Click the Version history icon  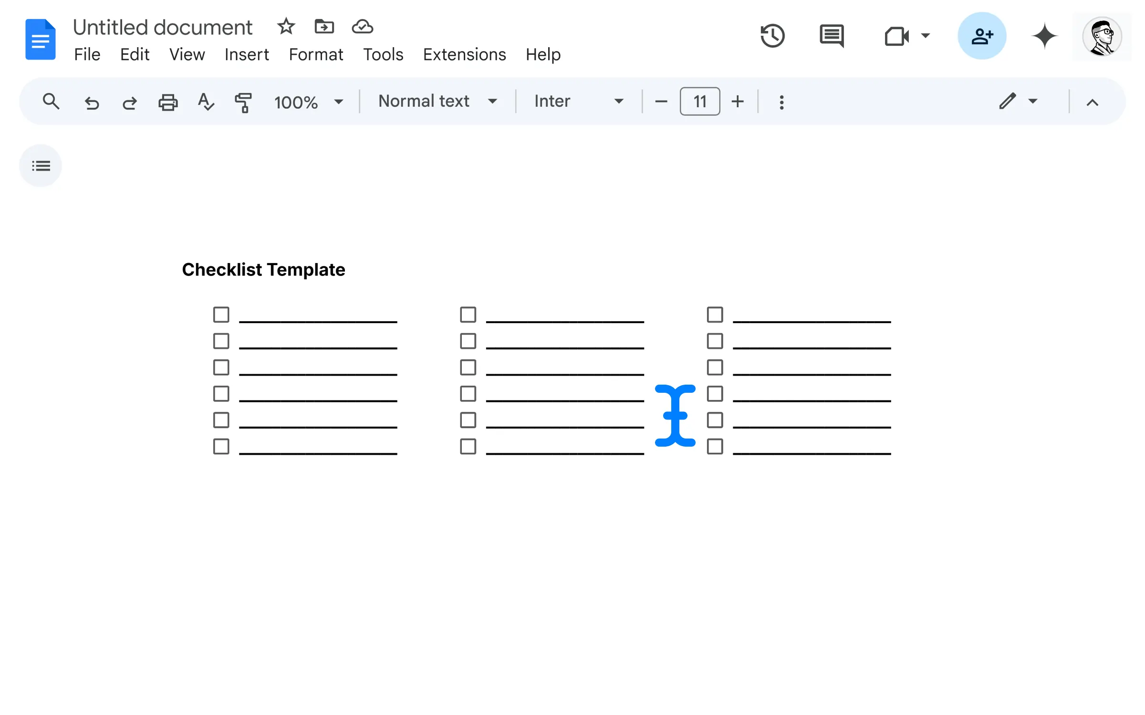[773, 35]
